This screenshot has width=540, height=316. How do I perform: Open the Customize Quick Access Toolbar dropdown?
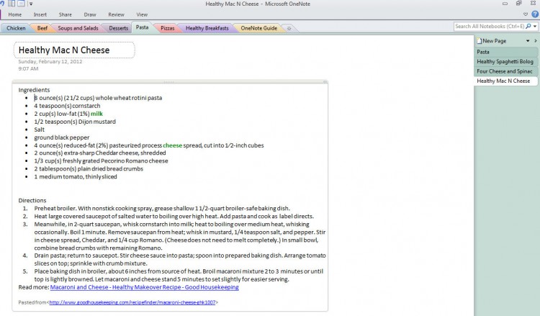31,4
